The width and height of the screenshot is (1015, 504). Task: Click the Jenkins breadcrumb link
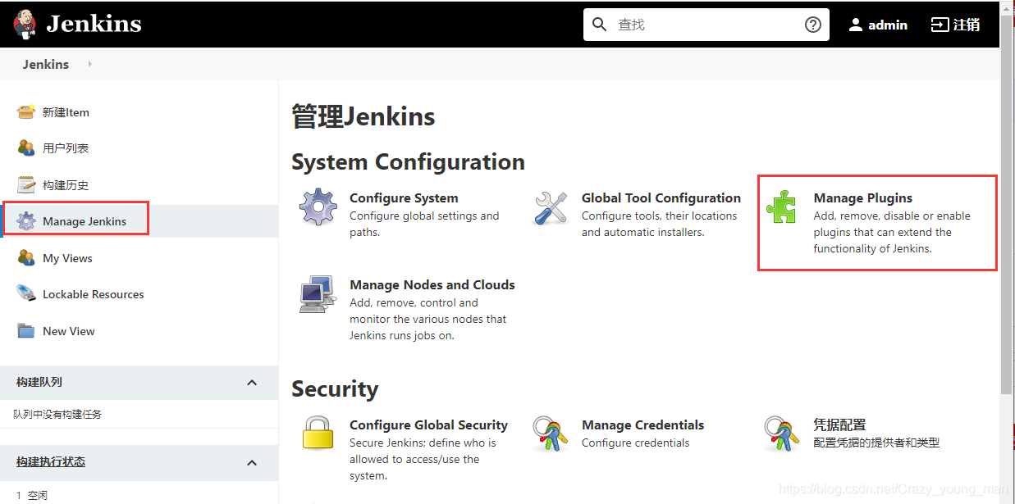[x=46, y=64]
